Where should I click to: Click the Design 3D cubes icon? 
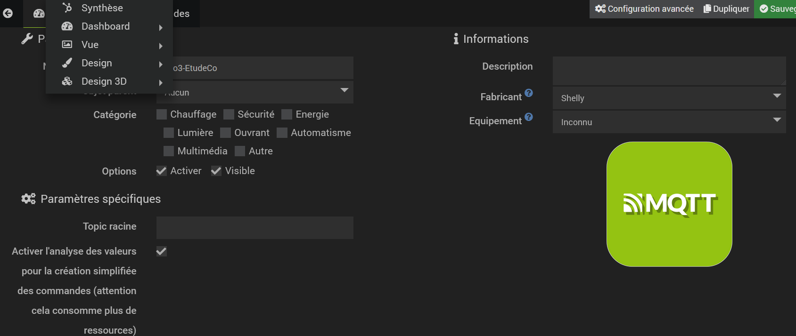pos(67,81)
